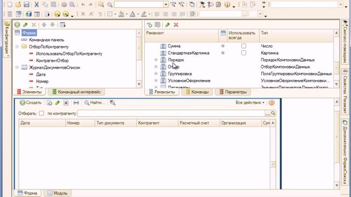Click orange help question icon in form

[x=271, y=103]
